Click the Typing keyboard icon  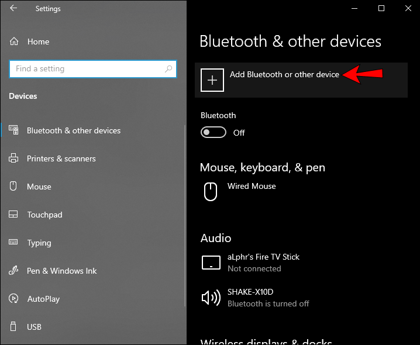coord(13,243)
